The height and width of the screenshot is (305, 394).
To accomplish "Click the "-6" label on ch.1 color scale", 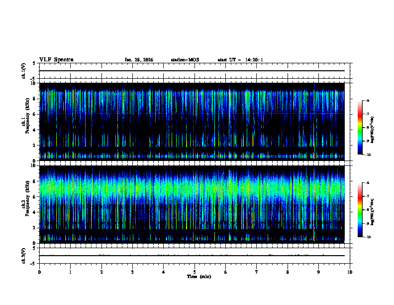I will click(x=367, y=100).
